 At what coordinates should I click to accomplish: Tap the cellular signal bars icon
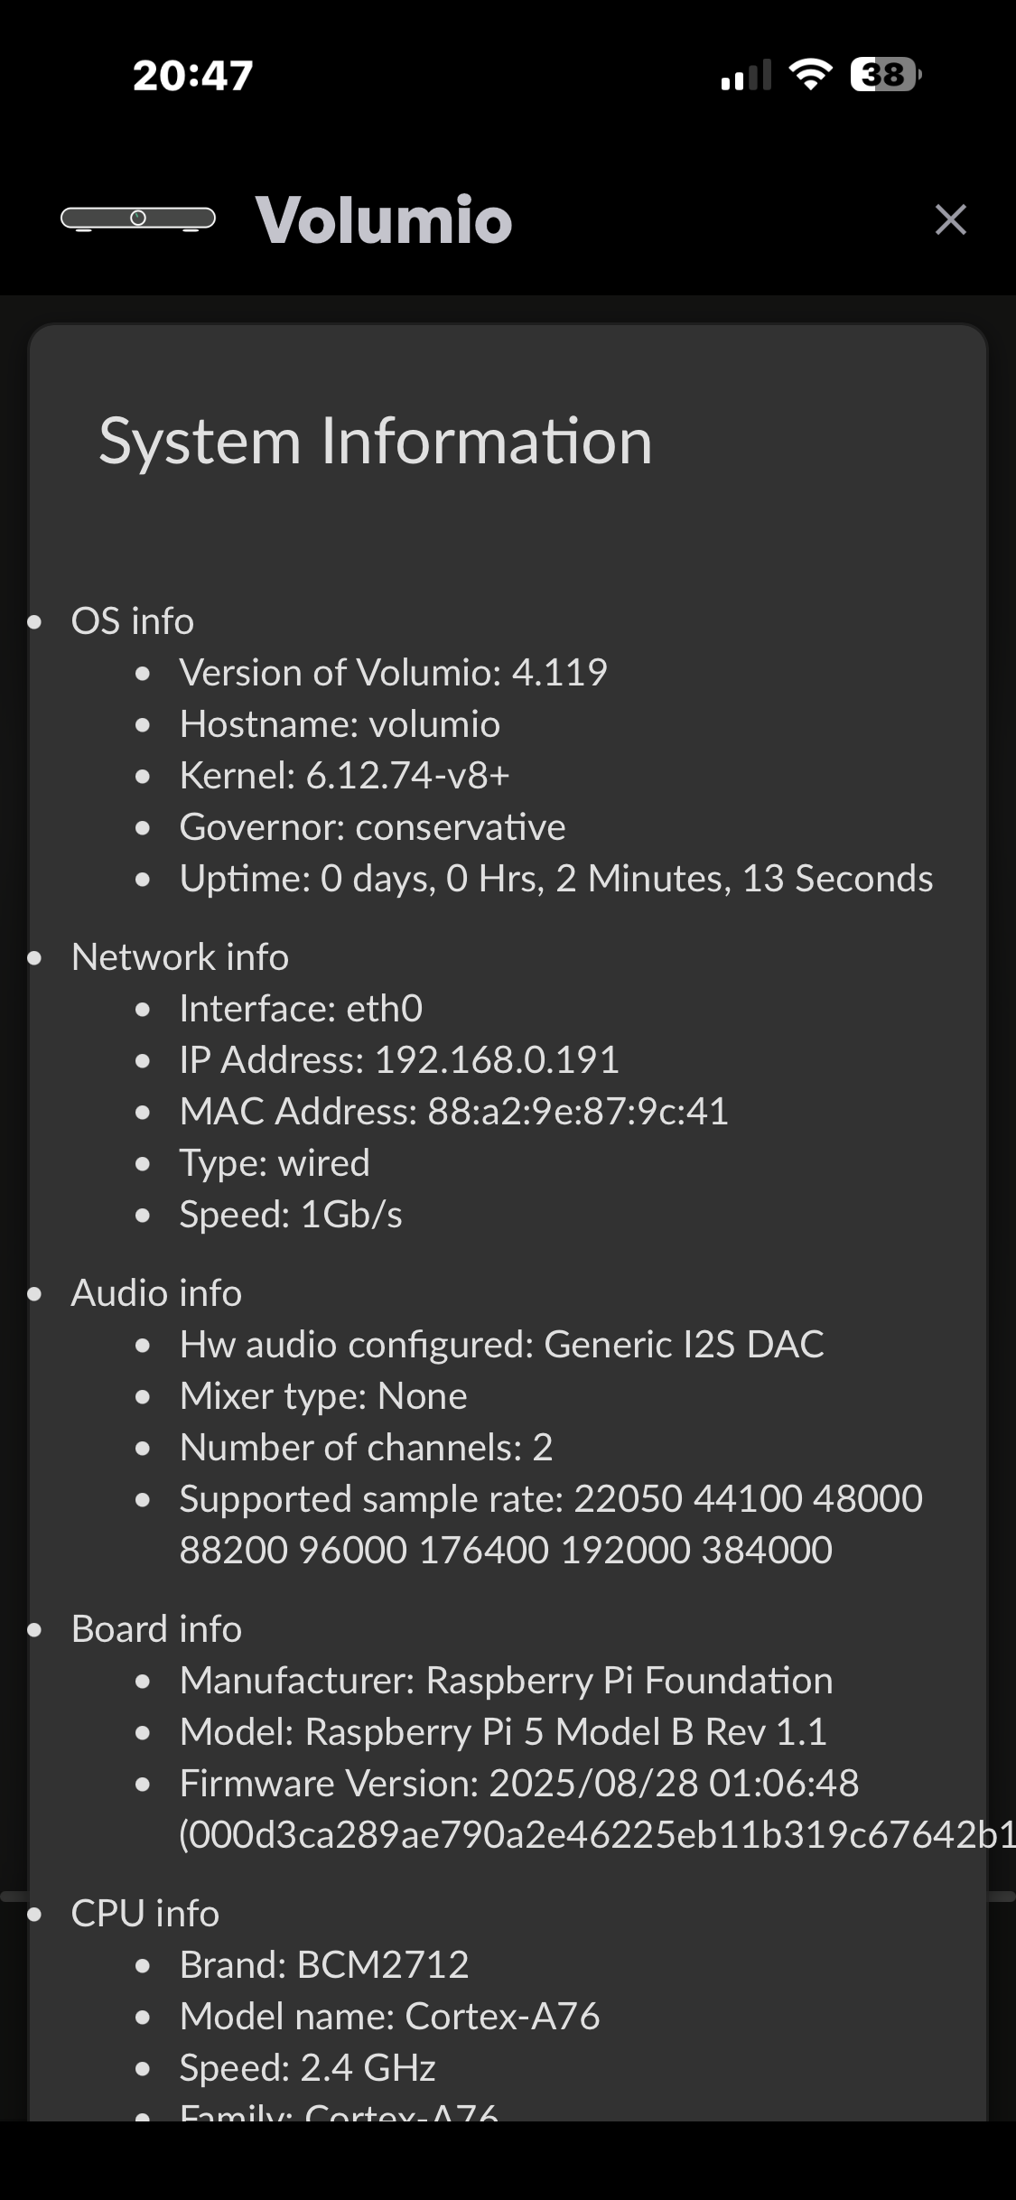[x=745, y=76]
